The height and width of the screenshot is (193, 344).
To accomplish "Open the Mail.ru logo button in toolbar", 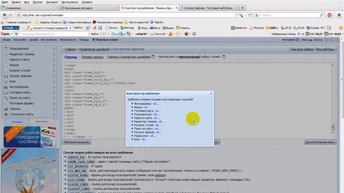I will click(11, 28).
